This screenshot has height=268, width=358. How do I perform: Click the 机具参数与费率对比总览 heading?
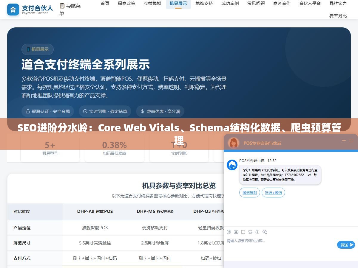coord(179,186)
